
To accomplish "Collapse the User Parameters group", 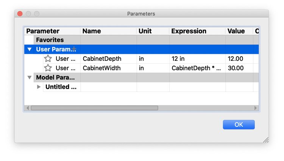I will [30, 49].
